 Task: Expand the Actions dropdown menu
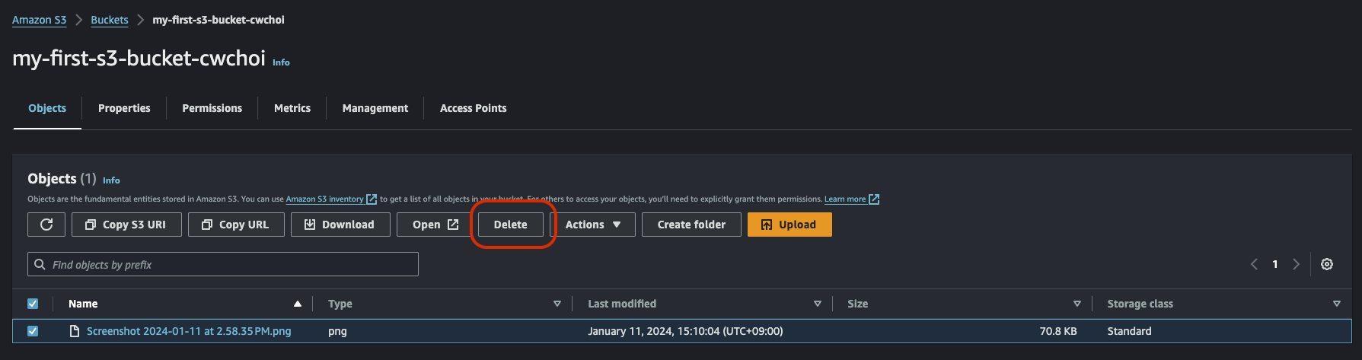592,225
